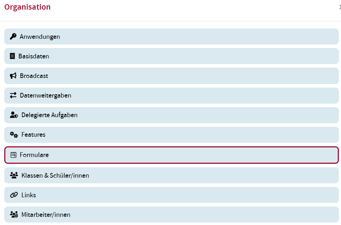Click the users-gear icon for Mitarbeiter/innen
341x225 pixels.
tap(14, 215)
